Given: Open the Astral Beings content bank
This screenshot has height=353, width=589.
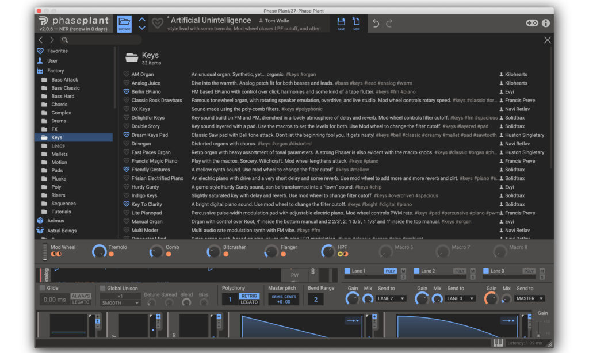Looking at the screenshot, I should pos(62,231).
